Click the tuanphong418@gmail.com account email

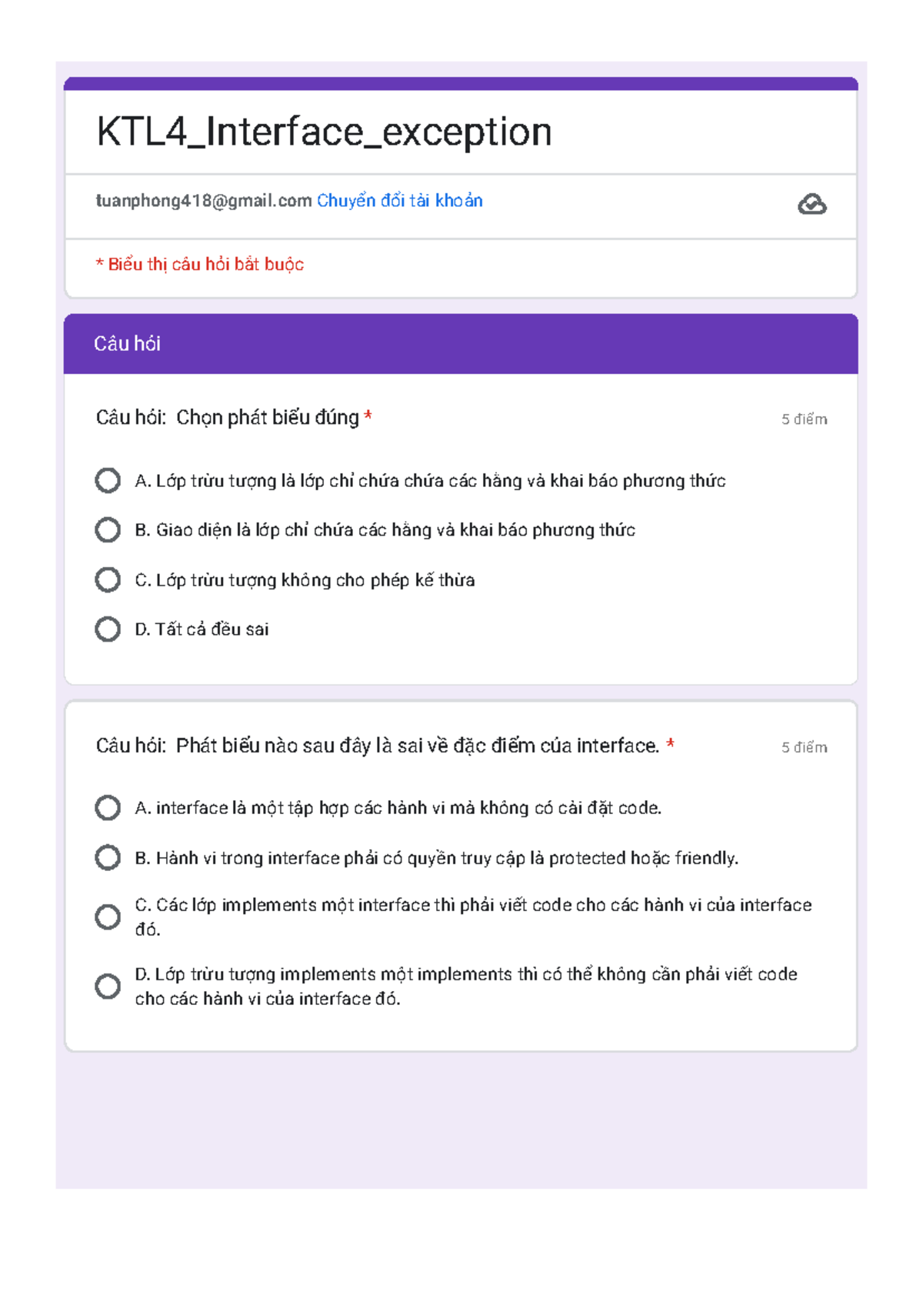click(204, 201)
